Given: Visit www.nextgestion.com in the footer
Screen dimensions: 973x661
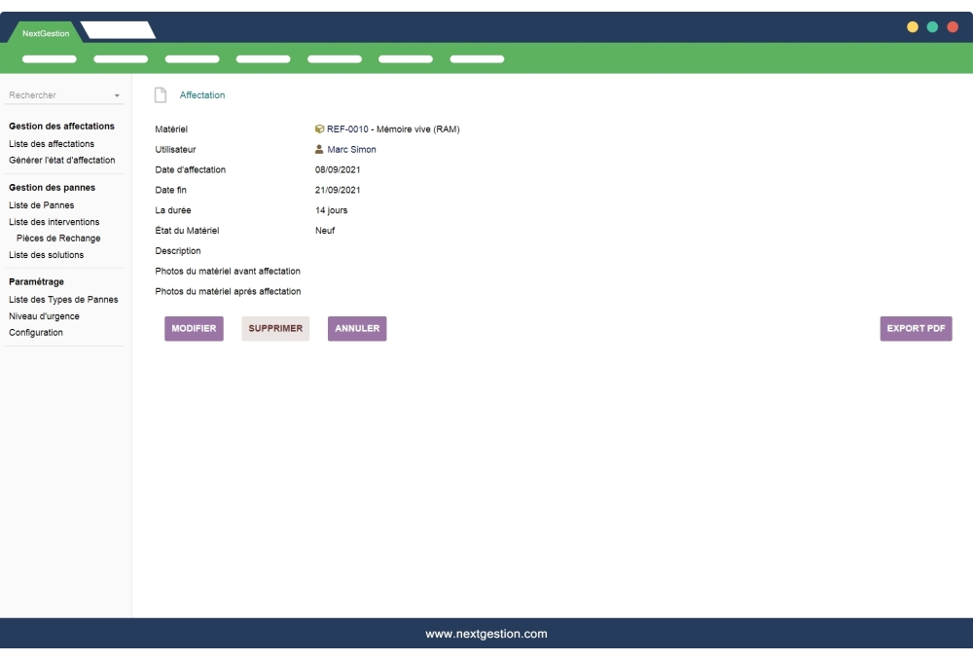Looking at the screenshot, I should (486, 633).
